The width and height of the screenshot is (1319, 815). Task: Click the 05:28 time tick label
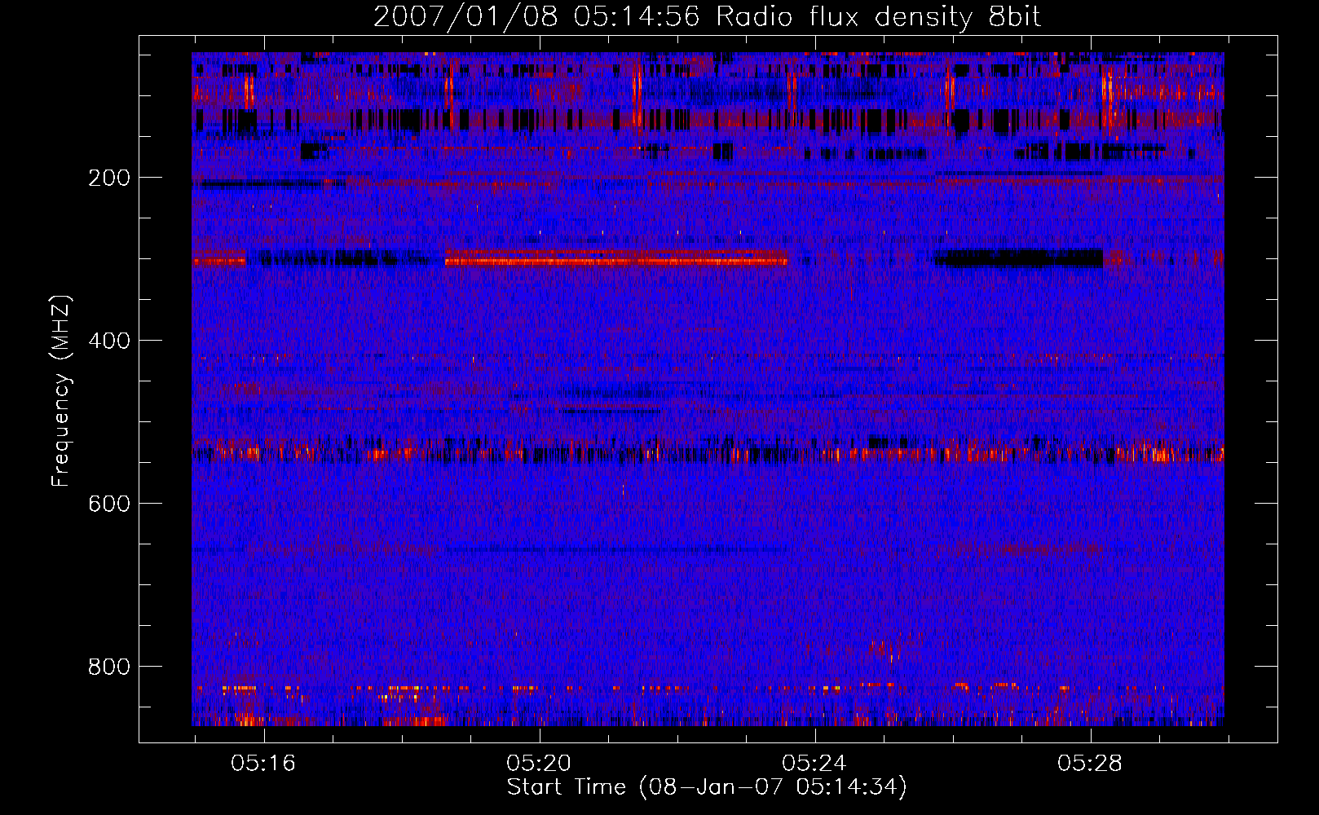pos(1090,764)
